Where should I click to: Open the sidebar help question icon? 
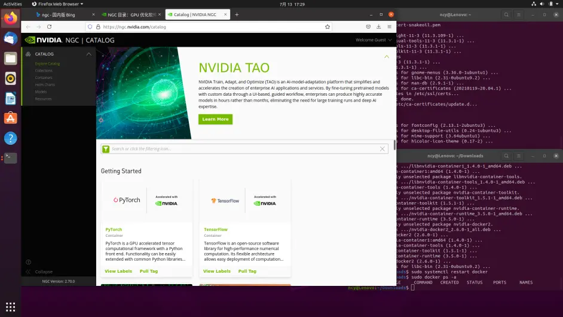point(28,262)
